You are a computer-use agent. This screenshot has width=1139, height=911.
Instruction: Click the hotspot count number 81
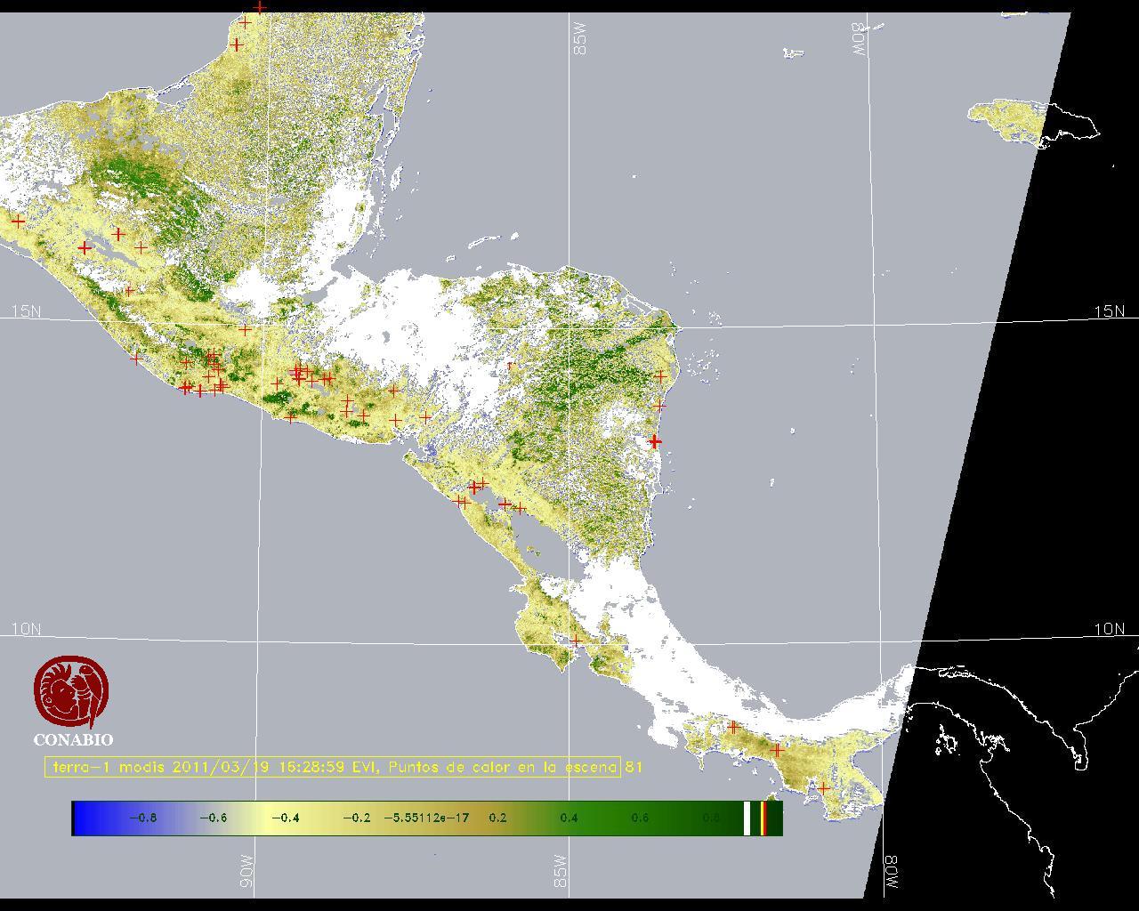(634, 766)
